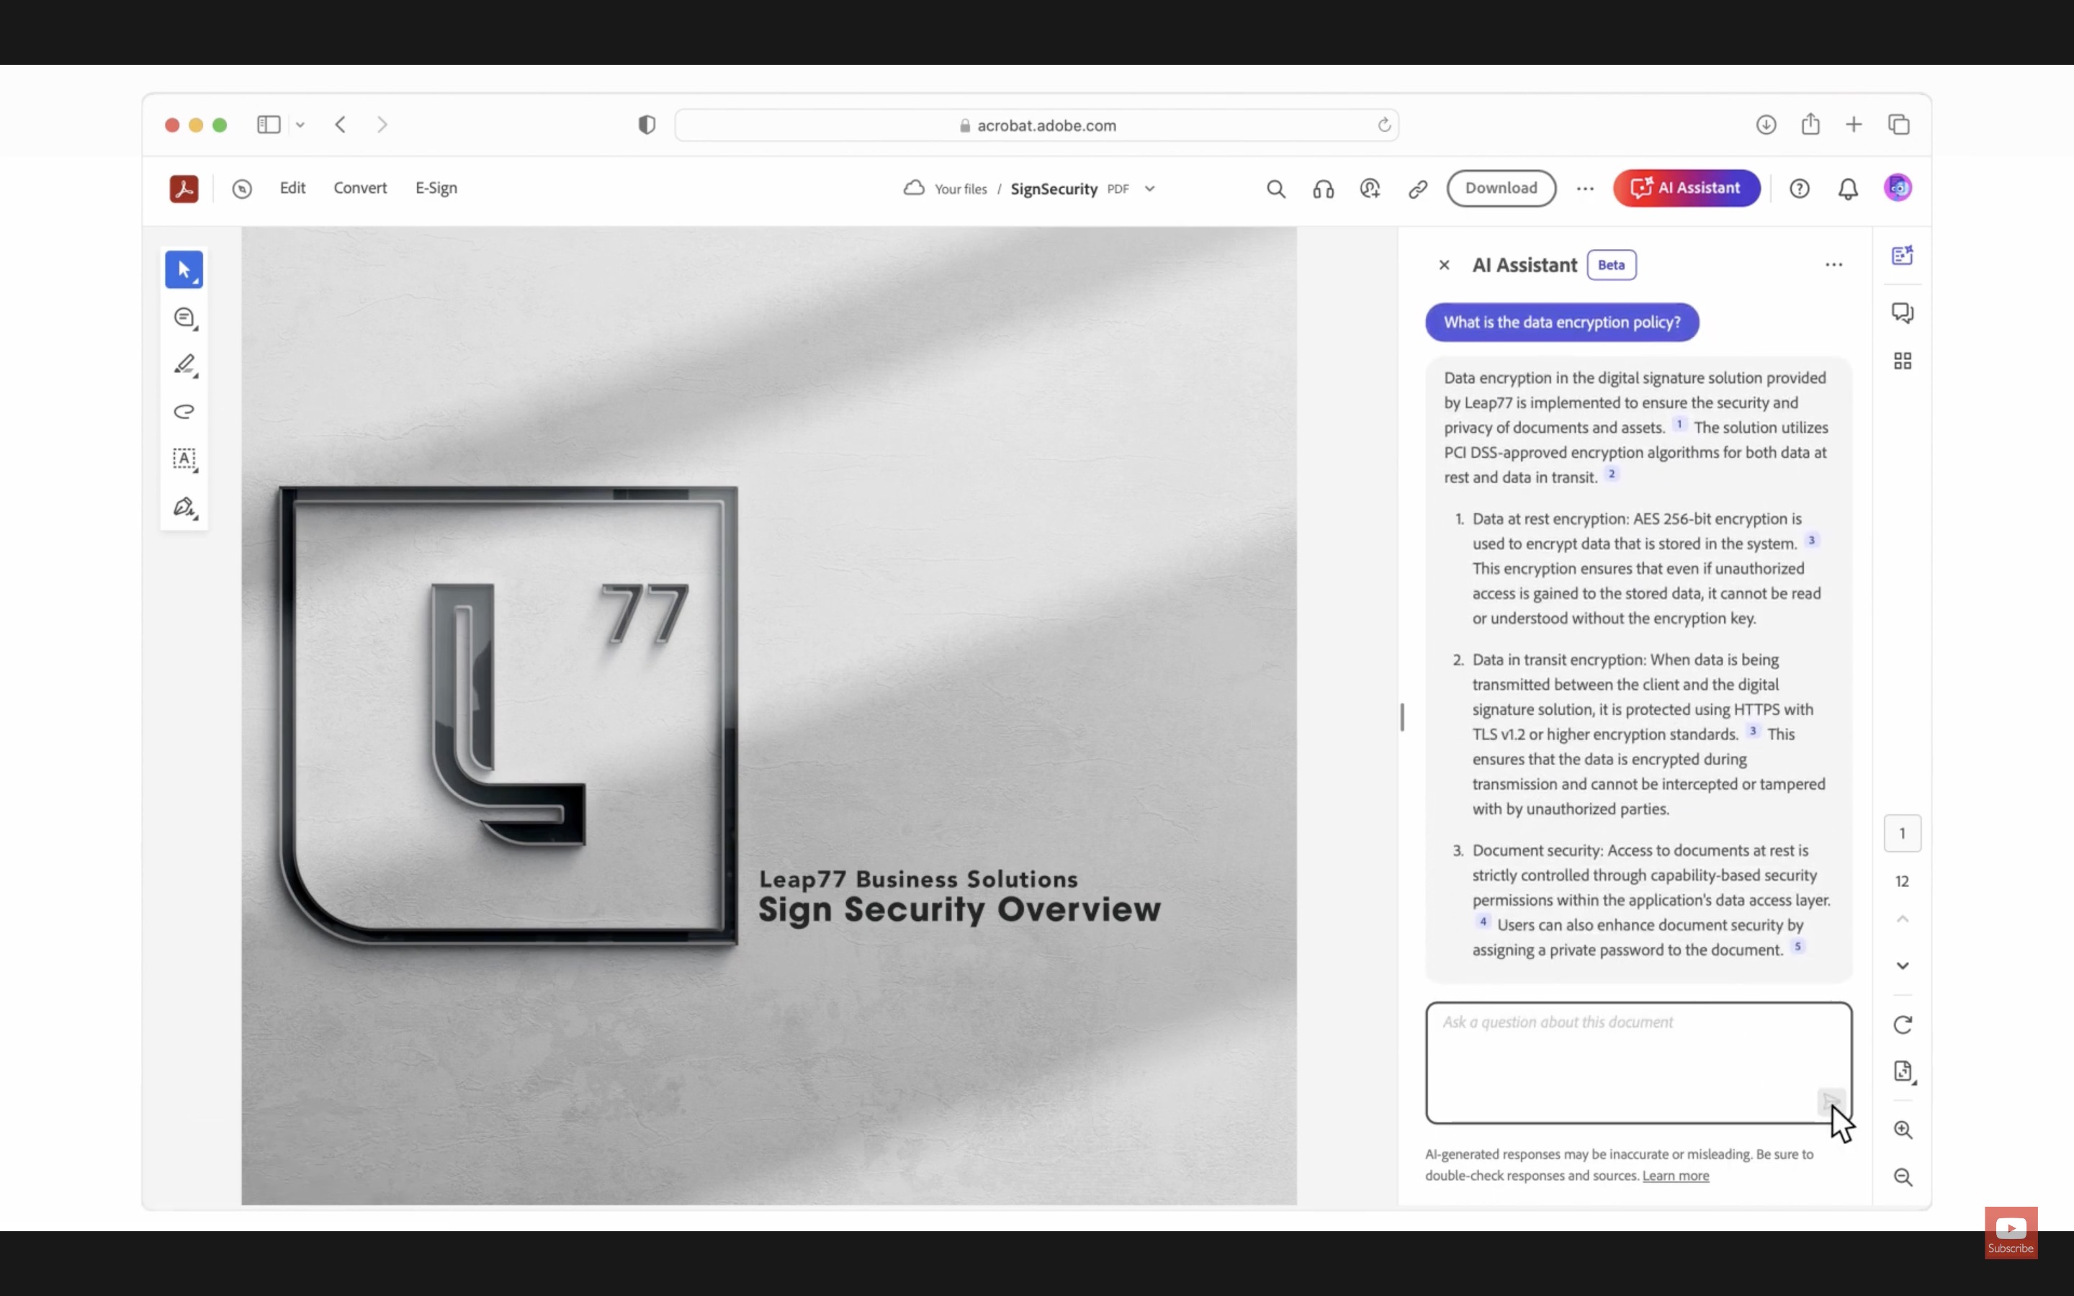2074x1296 pixels.
Task: Zoom out of the document
Action: pos(1903,1177)
